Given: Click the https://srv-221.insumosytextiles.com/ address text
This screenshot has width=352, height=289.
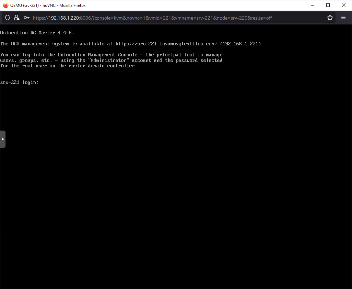Looking at the screenshot, I should click(166, 44).
